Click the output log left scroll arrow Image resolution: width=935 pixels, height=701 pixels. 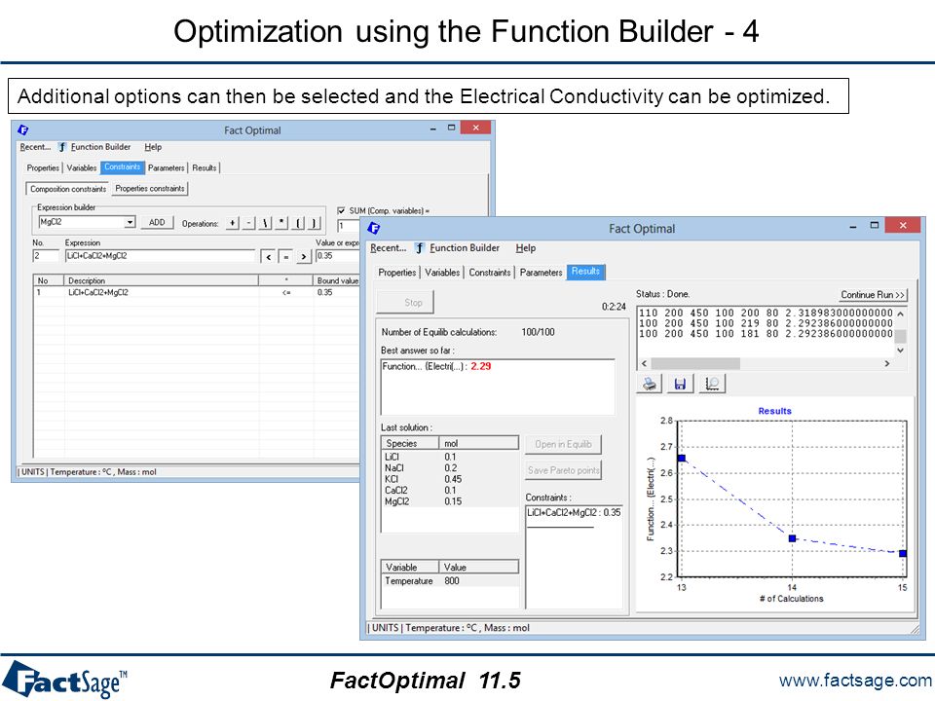pyautogui.click(x=644, y=363)
